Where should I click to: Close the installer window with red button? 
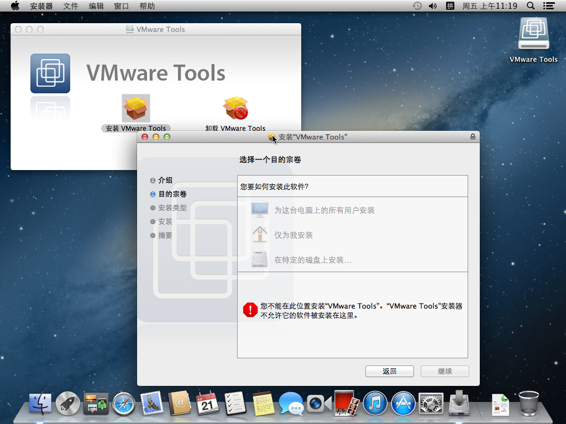tap(145, 137)
